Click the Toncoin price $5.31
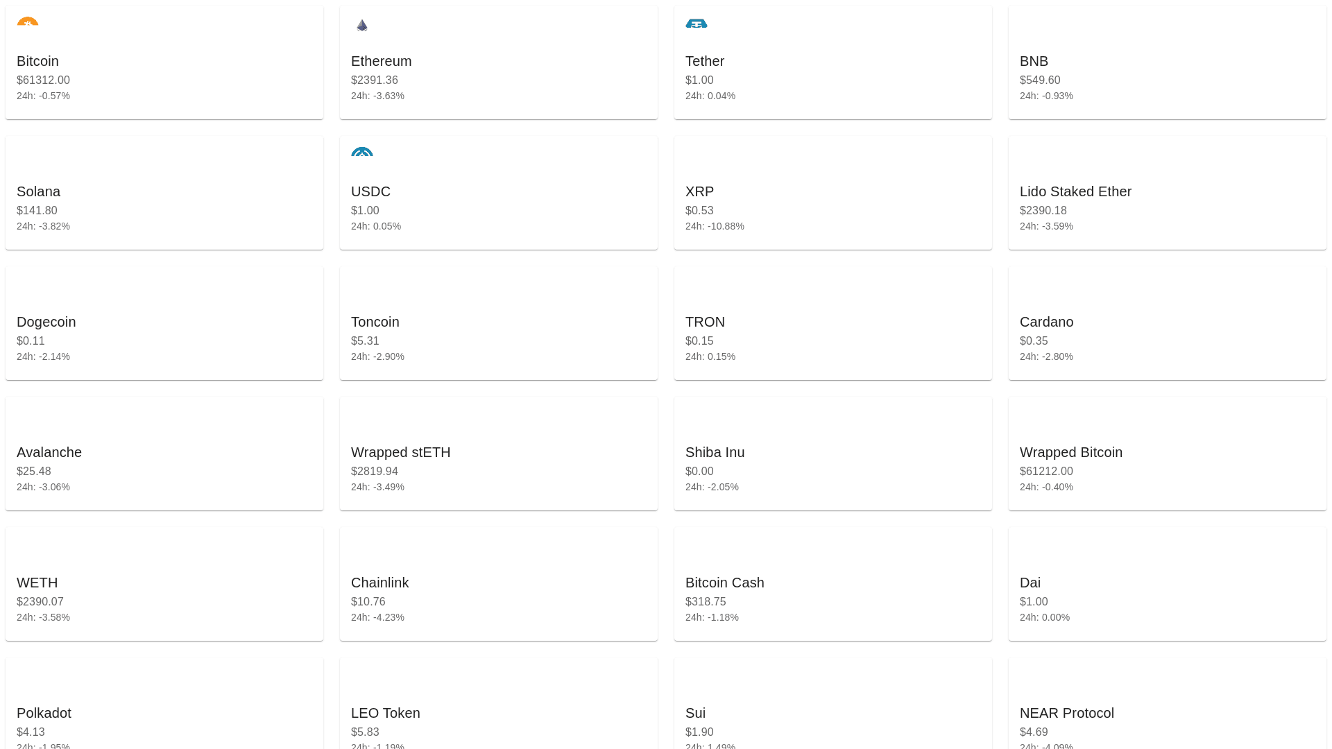The height and width of the screenshot is (749, 1332). [x=365, y=341]
